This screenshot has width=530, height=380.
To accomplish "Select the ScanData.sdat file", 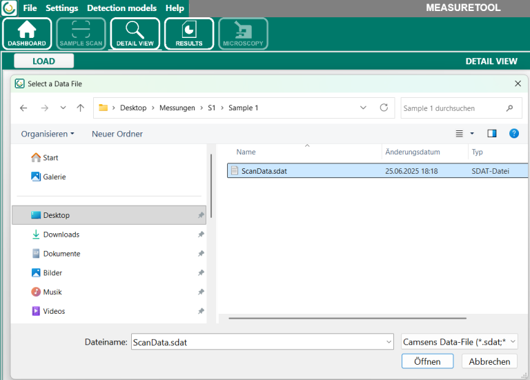I will pos(264,171).
